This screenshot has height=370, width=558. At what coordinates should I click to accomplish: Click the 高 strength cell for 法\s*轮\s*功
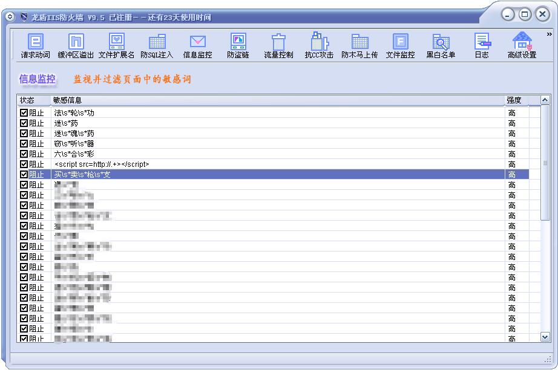click(x=512, y=113)
